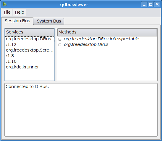The image size is (162, 141).
Task: Click the Services column header
Action: click(30, 32)
